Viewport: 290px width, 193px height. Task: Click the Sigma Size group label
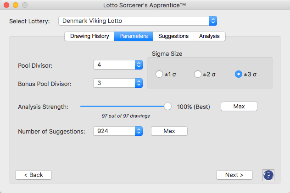[167, 54]
